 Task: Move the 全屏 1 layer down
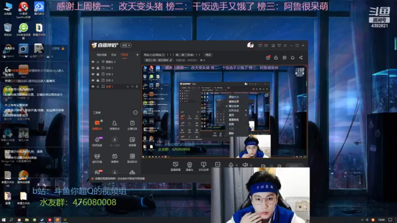[x=132, y=86]
